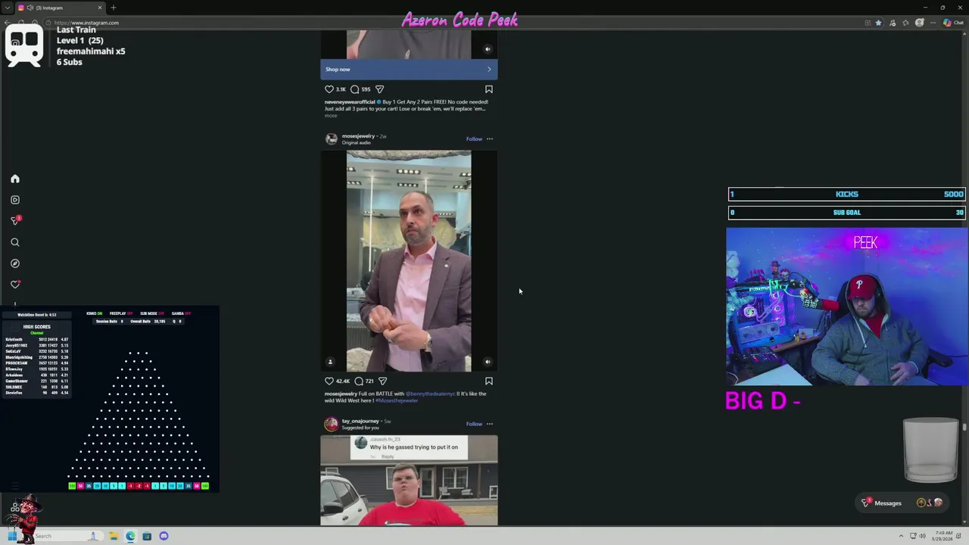Open more options for mosesjewelry post
This screenshot has width=969, height=545.
(x=490, y=139)
